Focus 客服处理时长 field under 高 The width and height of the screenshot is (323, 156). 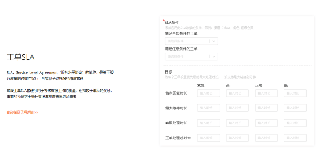pos(237,123)
